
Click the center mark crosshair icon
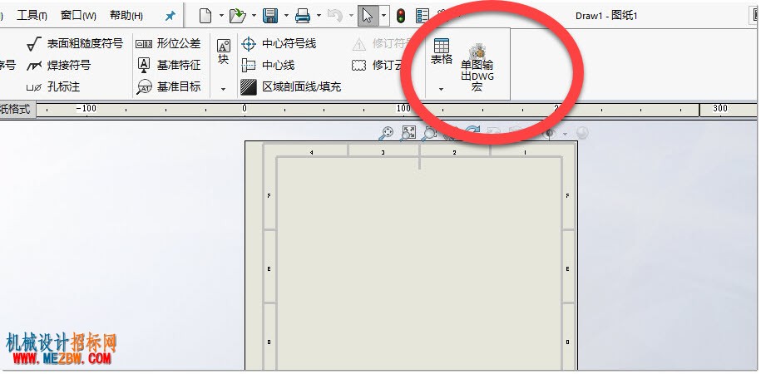(x=249, y=44)
